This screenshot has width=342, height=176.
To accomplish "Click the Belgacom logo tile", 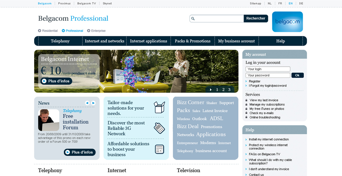I will (287, 22).
